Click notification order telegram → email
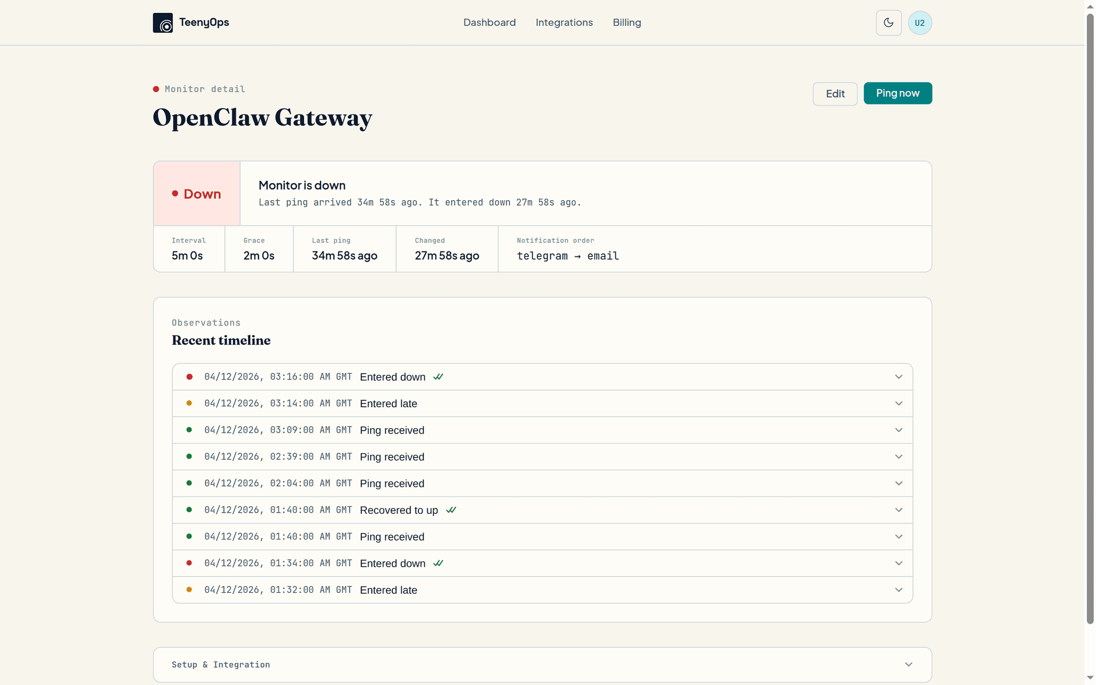 pos(568,256)
